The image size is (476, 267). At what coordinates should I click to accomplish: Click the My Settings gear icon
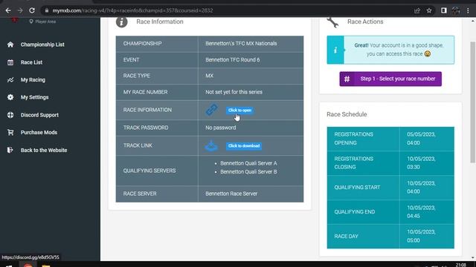coord(10,97)
